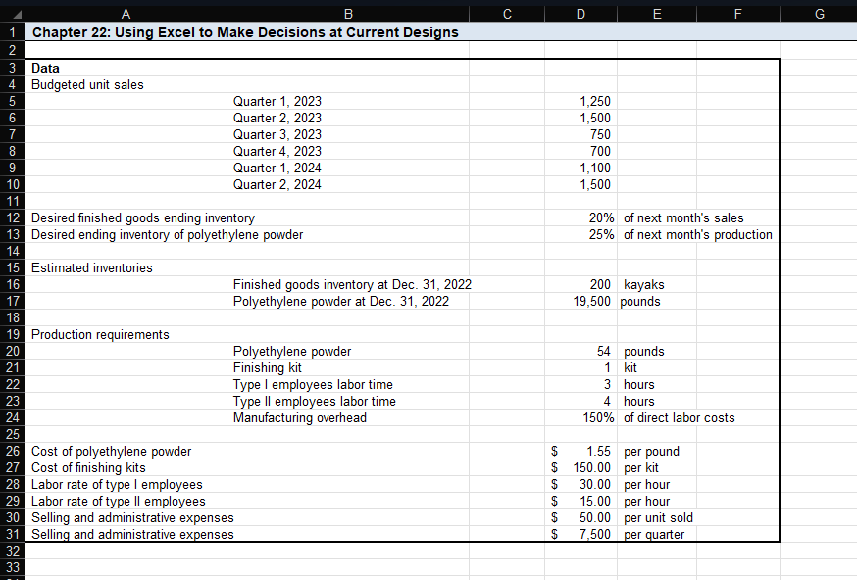This screenshot has height=580, width=857.
Task: Select the "kayaks" unit cell
Action: click(644, 284)
